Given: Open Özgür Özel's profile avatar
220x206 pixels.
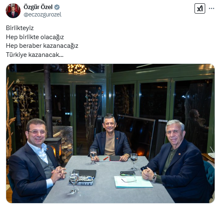Looking at the screenshot, I should click(13, 11).
